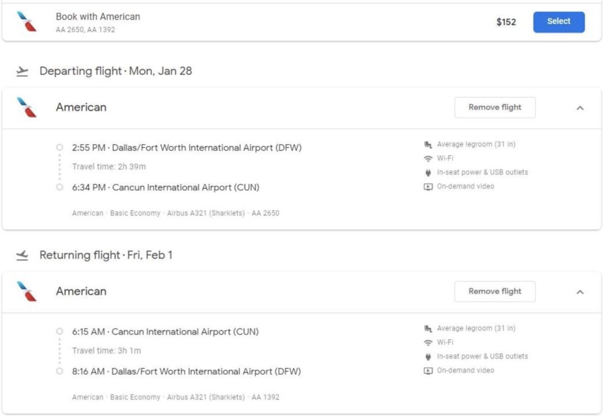Viewport: 603px width, 416px height.
Task: Remove the departing flight on Jan 28
Action: click(x=495, y=108)
